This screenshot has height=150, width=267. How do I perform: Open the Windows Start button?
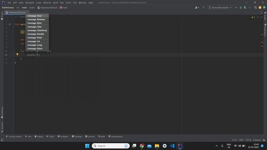(x=87, y=146)
